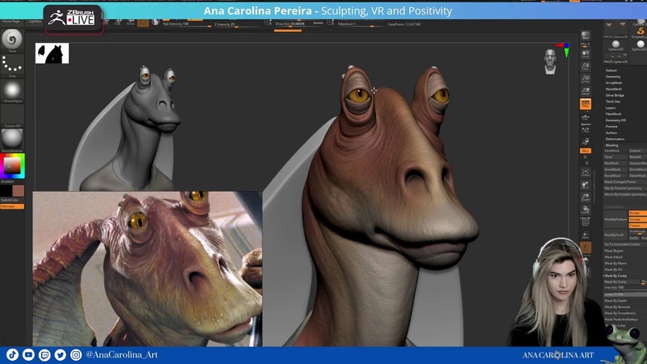Toggle Persp perspective mode button
The width and height of the screenshot is (647, 364).
coord(585,104)
